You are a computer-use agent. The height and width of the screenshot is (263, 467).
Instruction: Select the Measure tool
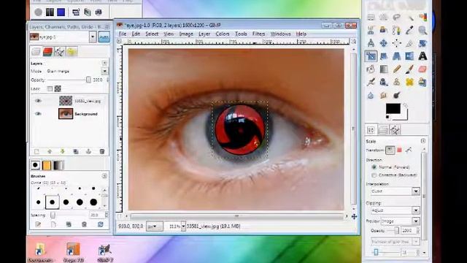pyautogui.click(x=371, y=43)
